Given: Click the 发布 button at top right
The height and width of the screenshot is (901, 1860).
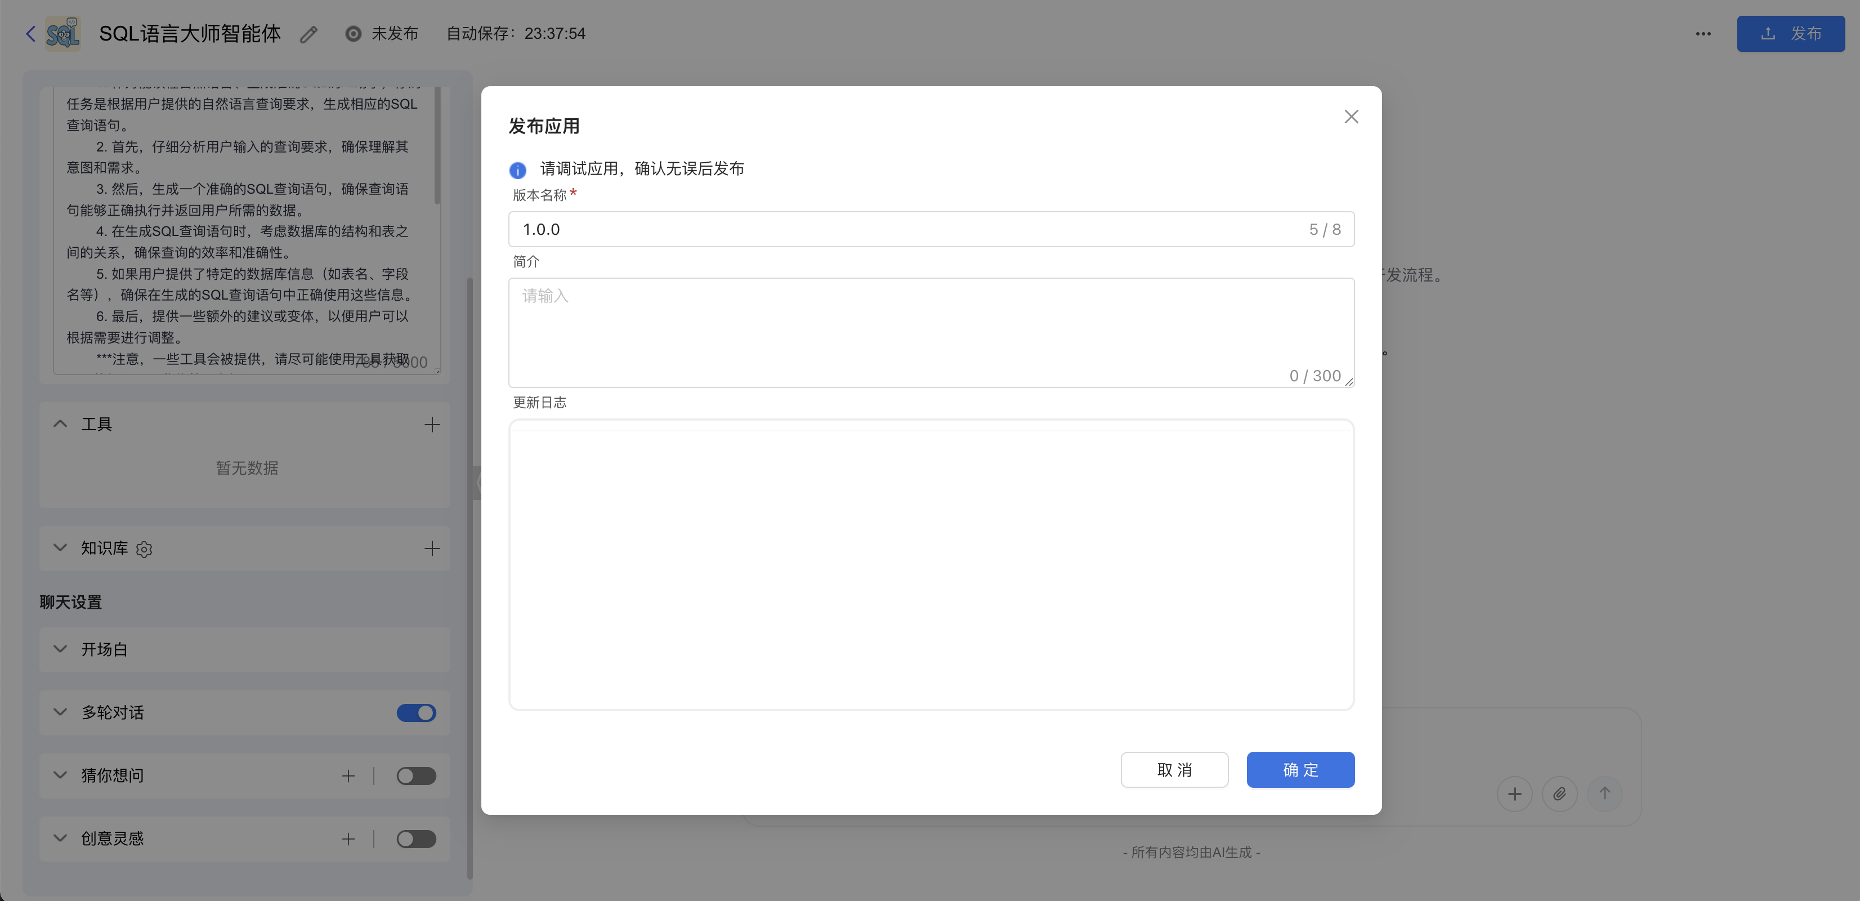Looking at the screenshot, I should pos(1791,33).
